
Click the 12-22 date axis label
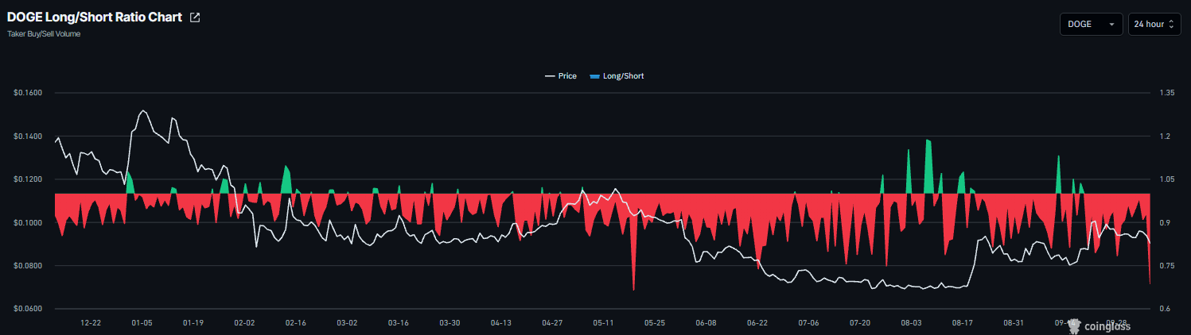tap(91, 323)
